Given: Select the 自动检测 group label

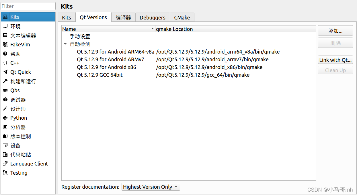Looking at the screenshot, I should [x=80, y=44].
